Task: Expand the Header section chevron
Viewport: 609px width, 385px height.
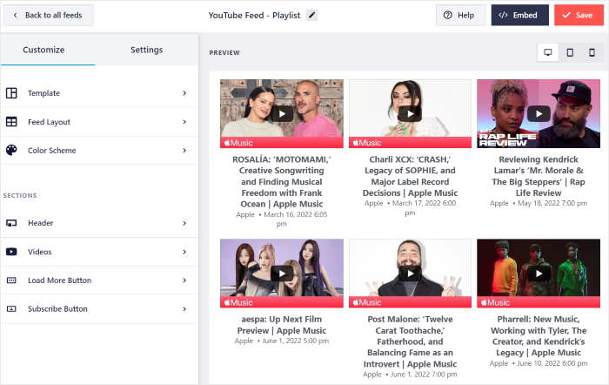Action: 184,223
